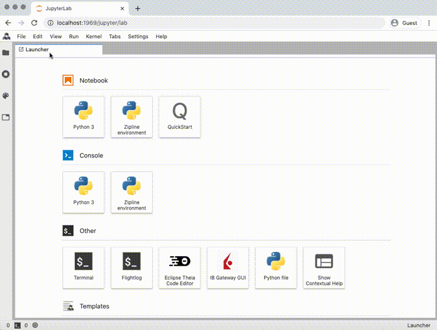Launch Eclipse Theia Code Editor
The width and height of the screenshot is (437, 330).
(x=179, y=267)
